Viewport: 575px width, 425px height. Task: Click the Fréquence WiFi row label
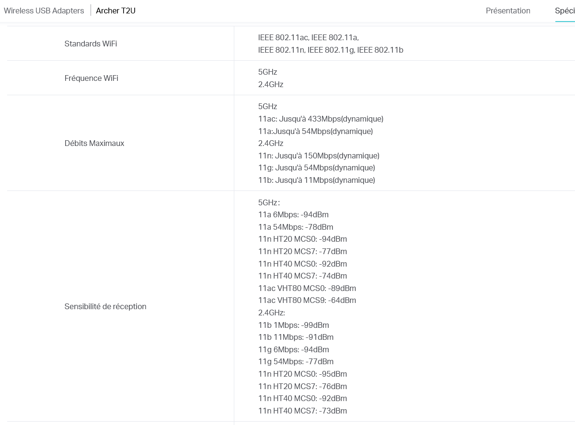click(91, 78)
